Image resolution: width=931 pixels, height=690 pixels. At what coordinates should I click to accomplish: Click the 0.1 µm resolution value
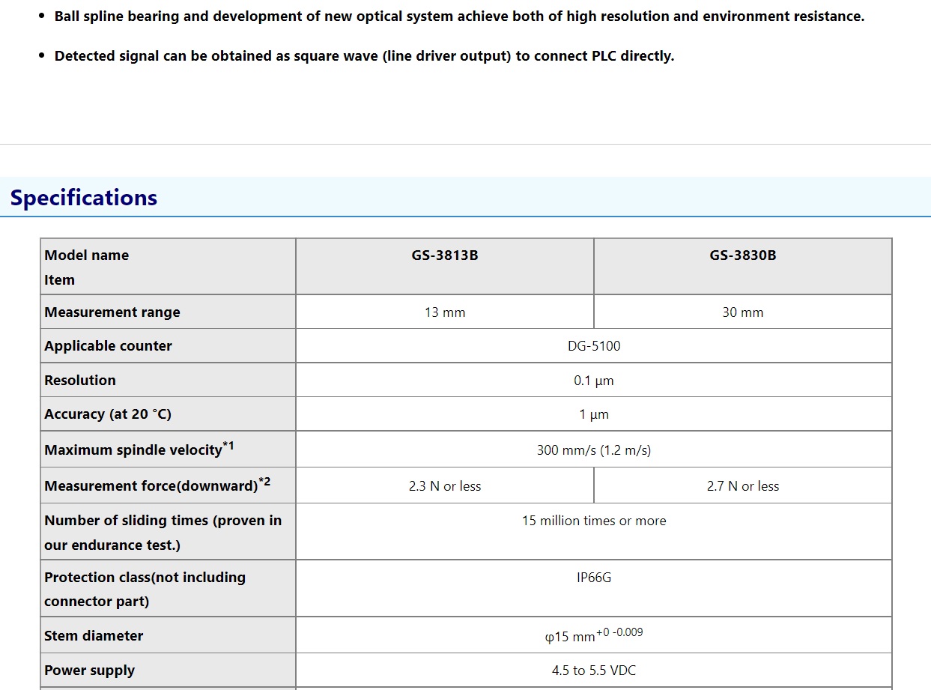(x=593, y=381)
